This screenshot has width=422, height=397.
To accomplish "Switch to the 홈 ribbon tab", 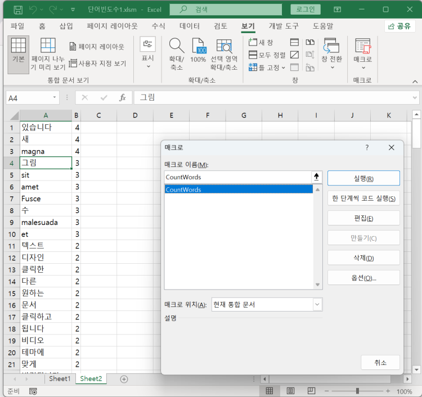I will [42, 26].
